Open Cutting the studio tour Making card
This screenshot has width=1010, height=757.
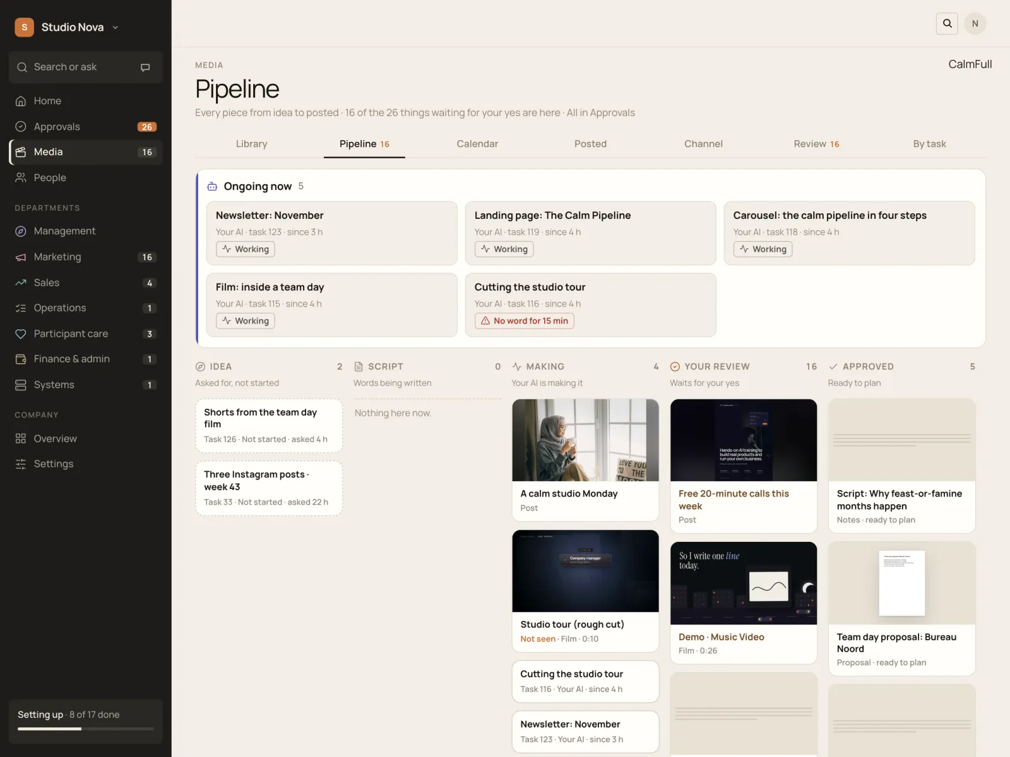click(585, 681)
